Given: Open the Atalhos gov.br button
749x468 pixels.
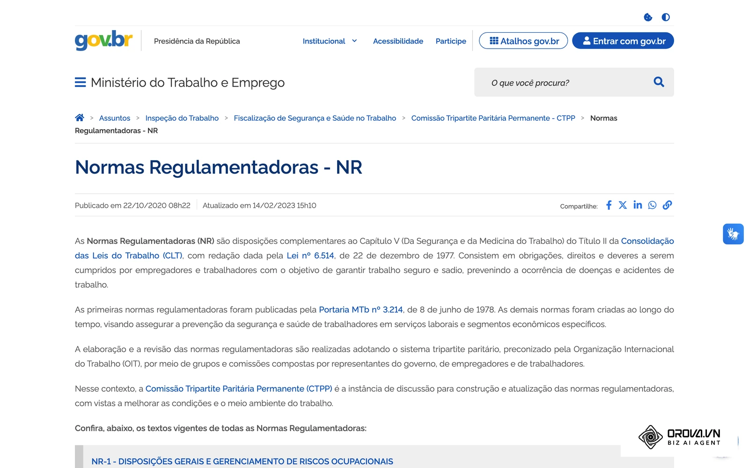Looking at the screenshot, I should [x=523, y=41].
